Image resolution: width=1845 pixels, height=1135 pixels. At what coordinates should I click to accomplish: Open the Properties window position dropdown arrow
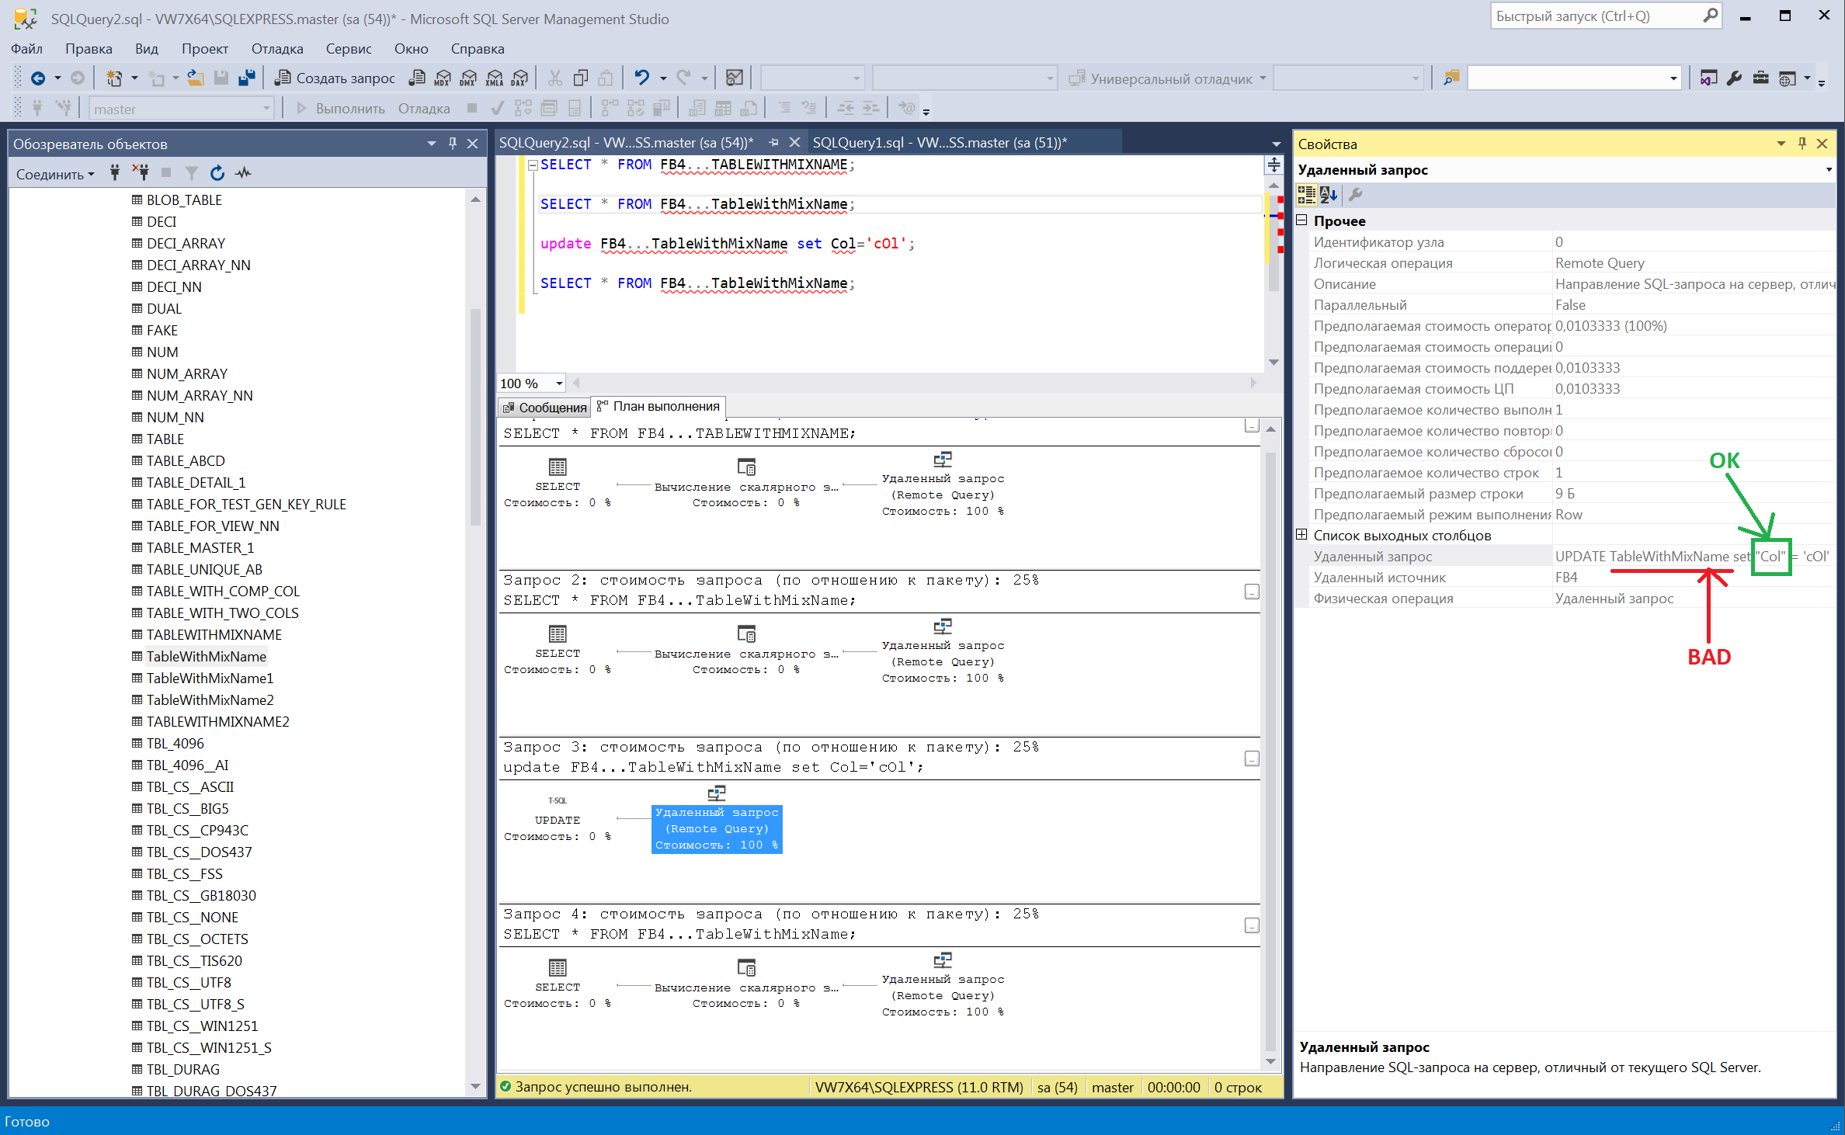(1781, 144)
